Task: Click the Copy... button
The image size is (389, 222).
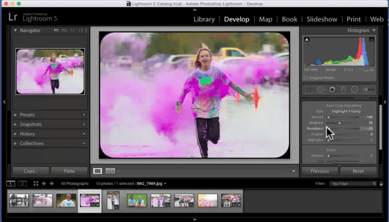Action: (x=31, y=171)
